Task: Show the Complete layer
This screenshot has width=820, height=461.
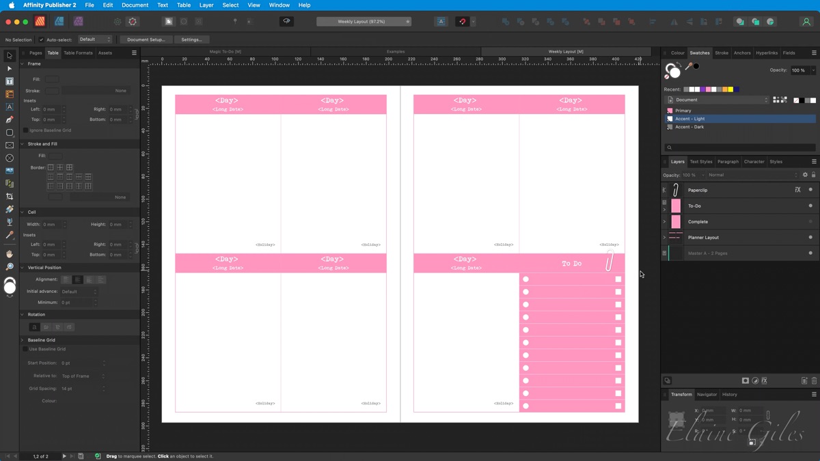Action: tap(810, 221)
